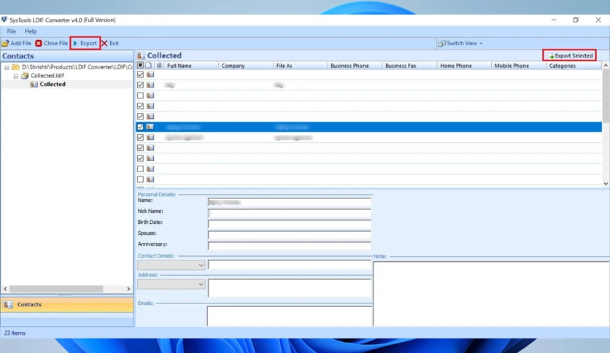Collapse the D:\Shrishti folder tree node
The width and height of the screenshot is (610, 353).
coord(7,67)
